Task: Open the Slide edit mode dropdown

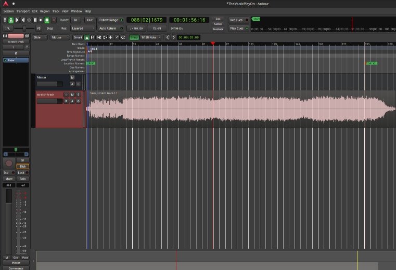Action: click(x=40, y=37)
